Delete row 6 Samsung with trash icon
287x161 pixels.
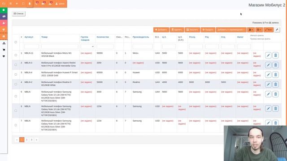275,109
